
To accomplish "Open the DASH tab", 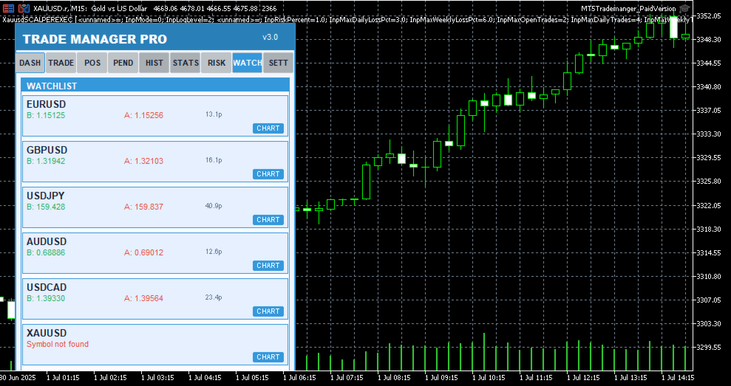I will tap(30, 63).
